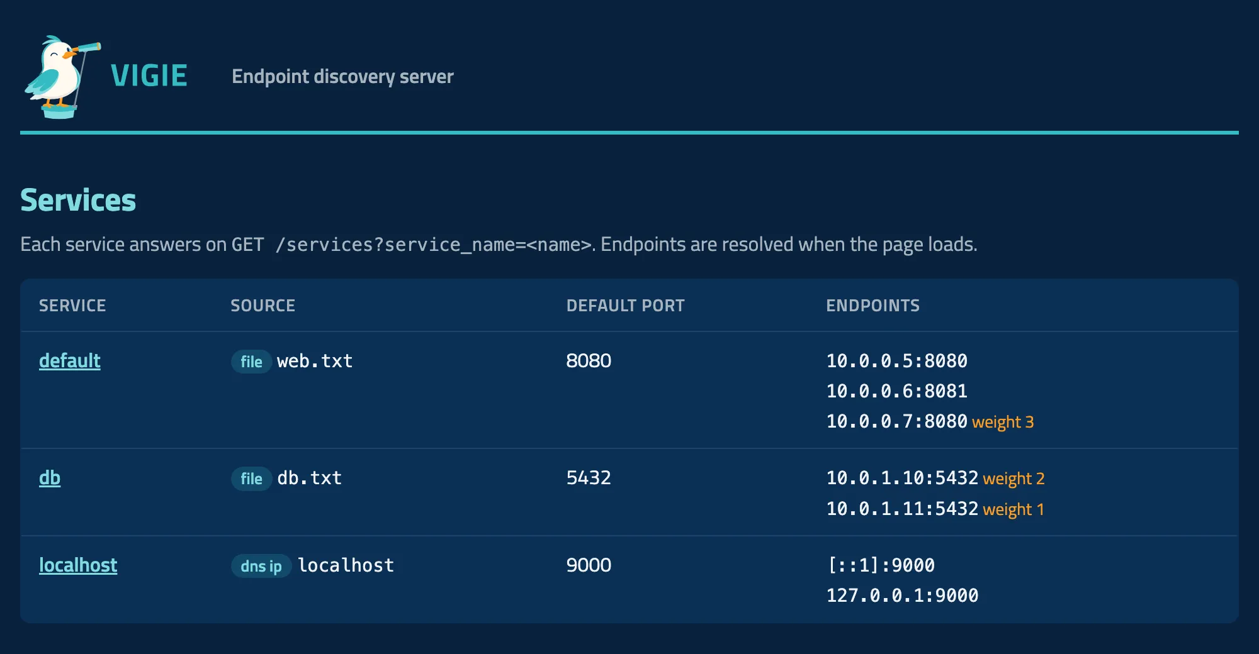The image size is (1259, 654).
Task: Select endpoint 10.0.1.11:5432
Action: [902, 509]
